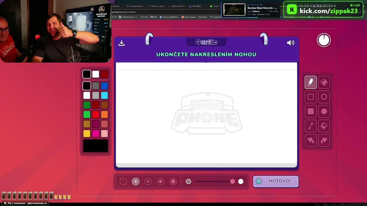Choose the golden tan color swatch
Image resolution: width=367 pixels, height=206 pixels.
click(x=87, y=124)
